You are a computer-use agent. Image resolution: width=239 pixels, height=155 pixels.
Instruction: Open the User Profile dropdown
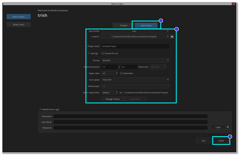(x=135, y=31)
